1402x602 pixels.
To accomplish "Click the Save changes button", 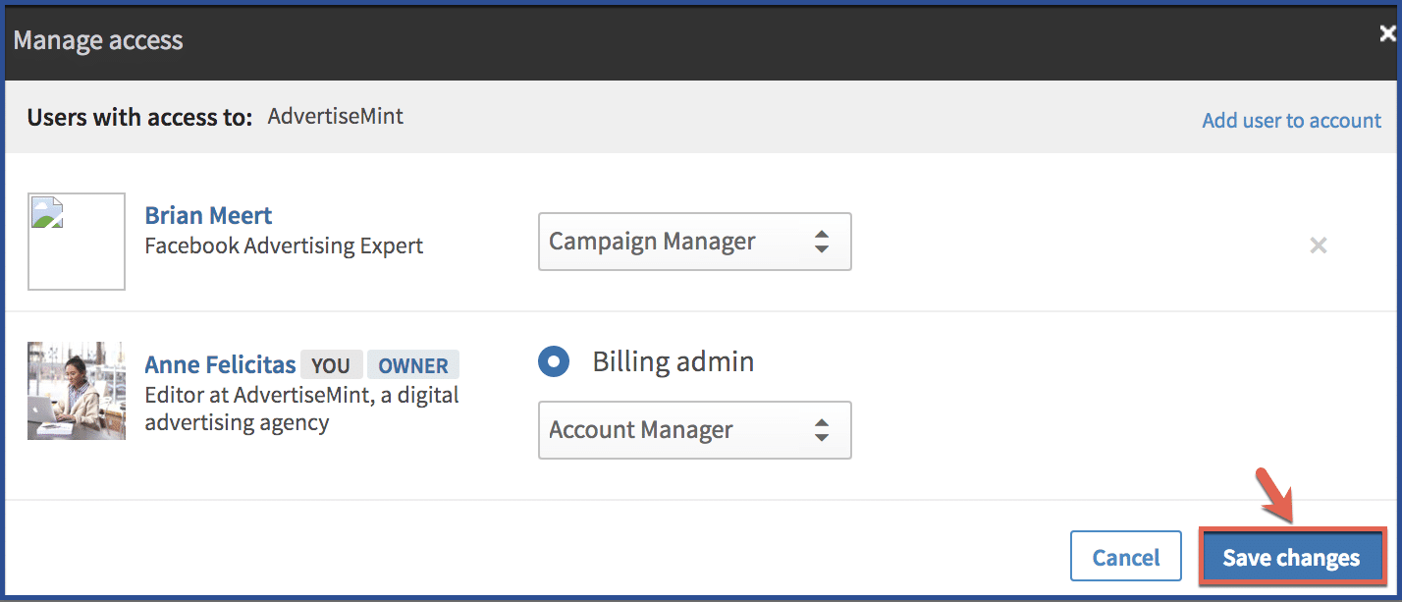I will pyautogui.click(x=1291, y=558).
